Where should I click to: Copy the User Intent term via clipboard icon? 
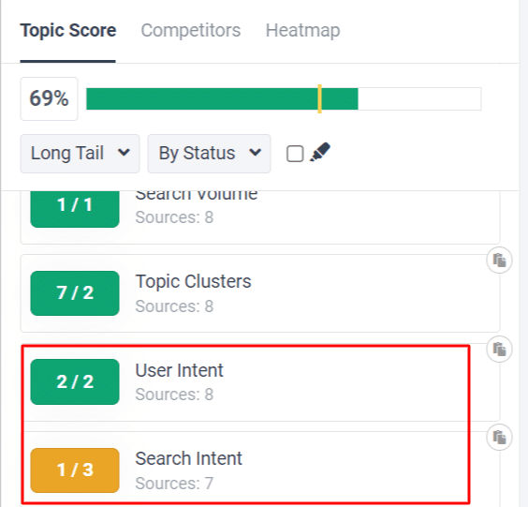click(x=499, y=350)
